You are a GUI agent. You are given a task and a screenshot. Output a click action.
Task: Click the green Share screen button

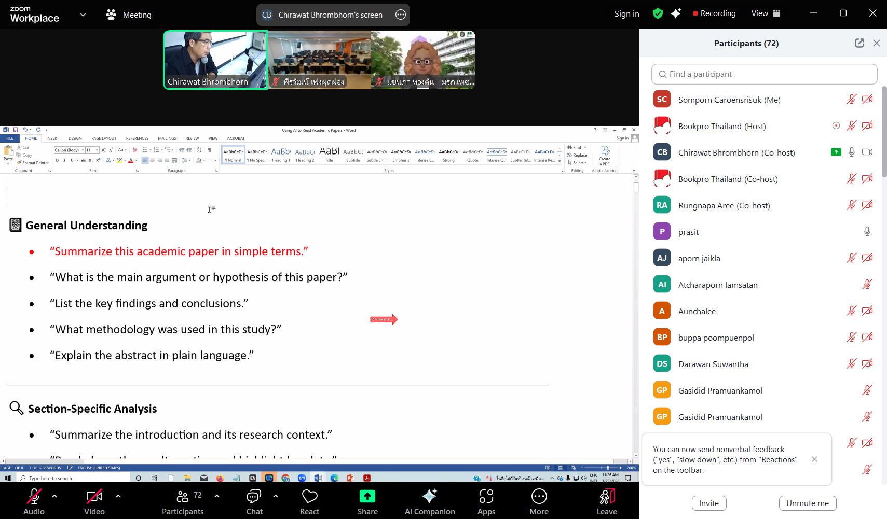point(367,497)
